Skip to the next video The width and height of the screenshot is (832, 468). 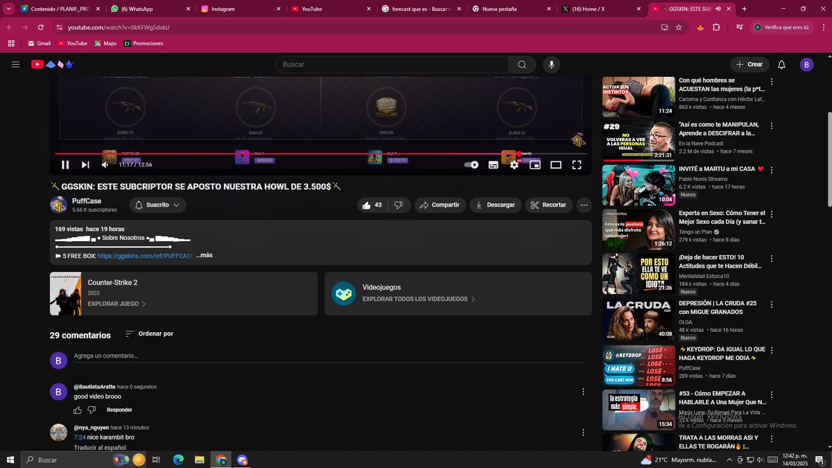coord(85,165)
